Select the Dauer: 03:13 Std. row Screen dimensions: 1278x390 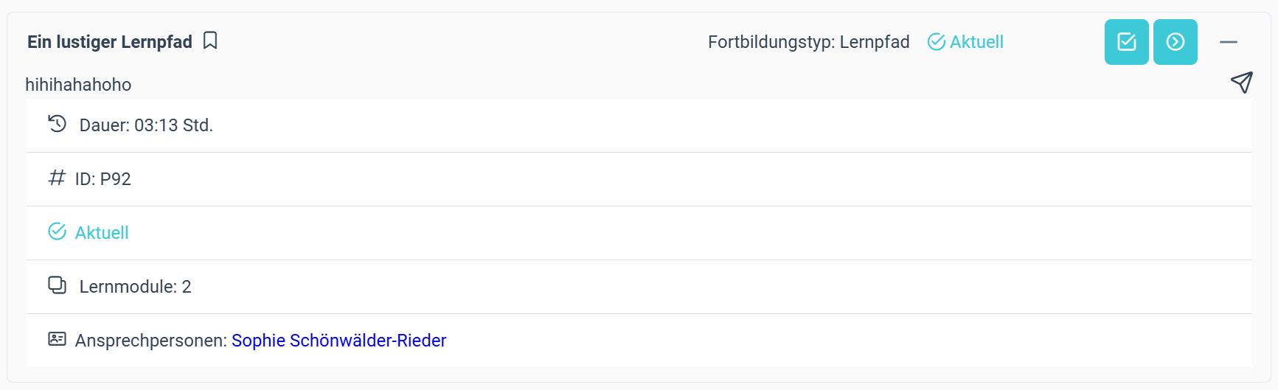(x=639, y=125)
